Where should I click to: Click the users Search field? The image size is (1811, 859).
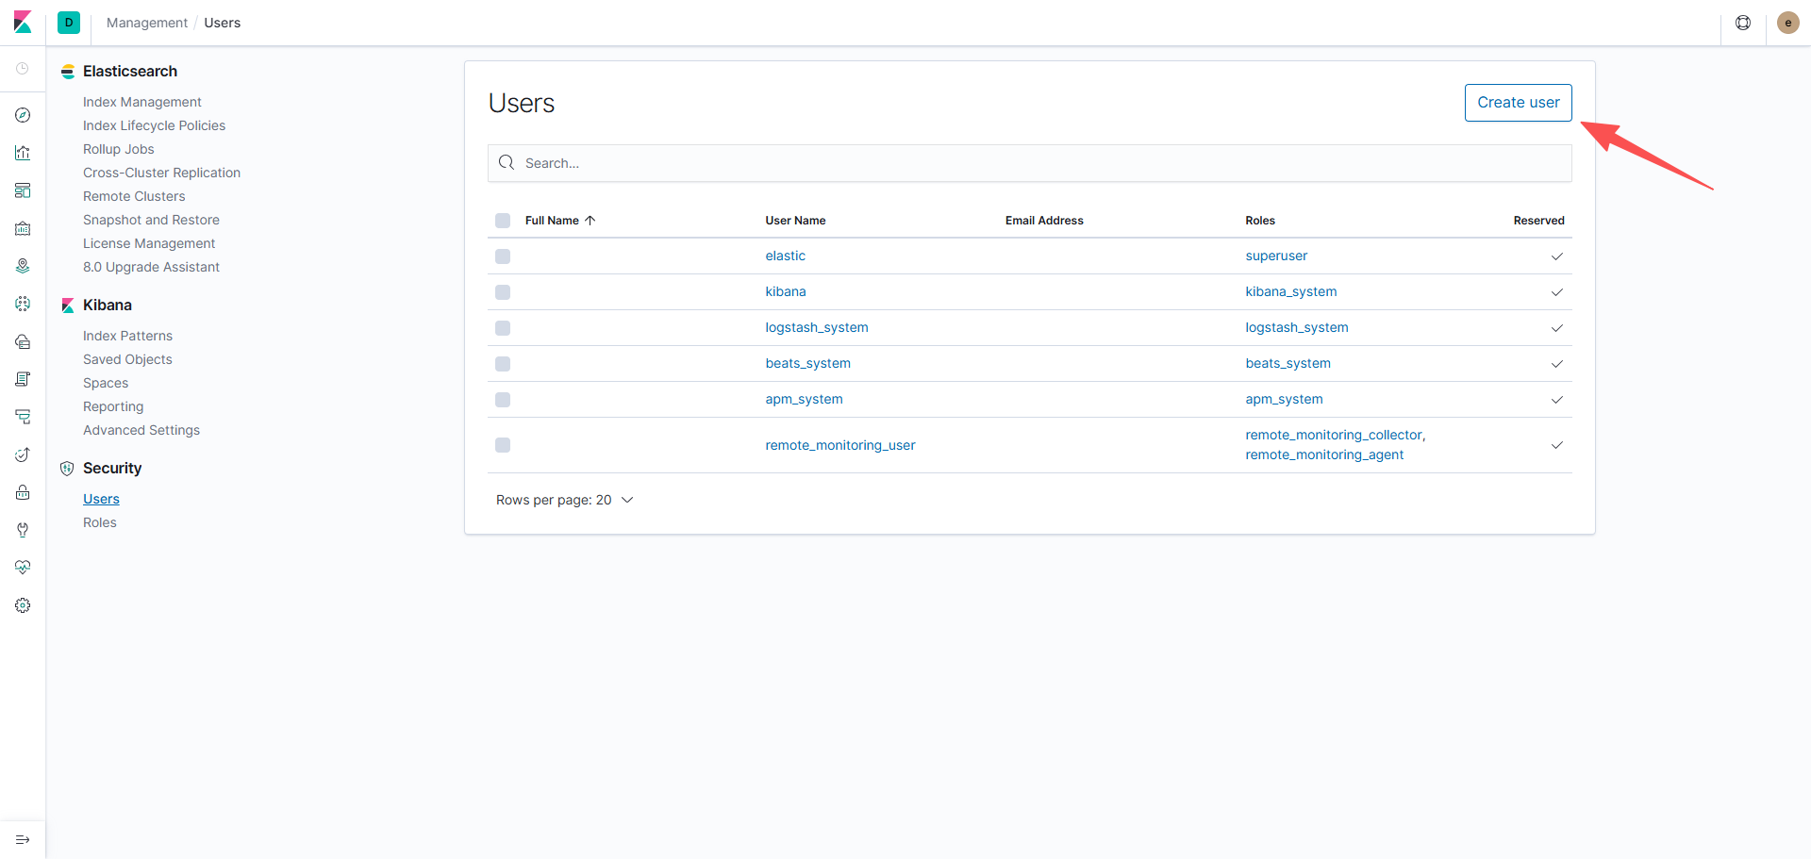1030,163
